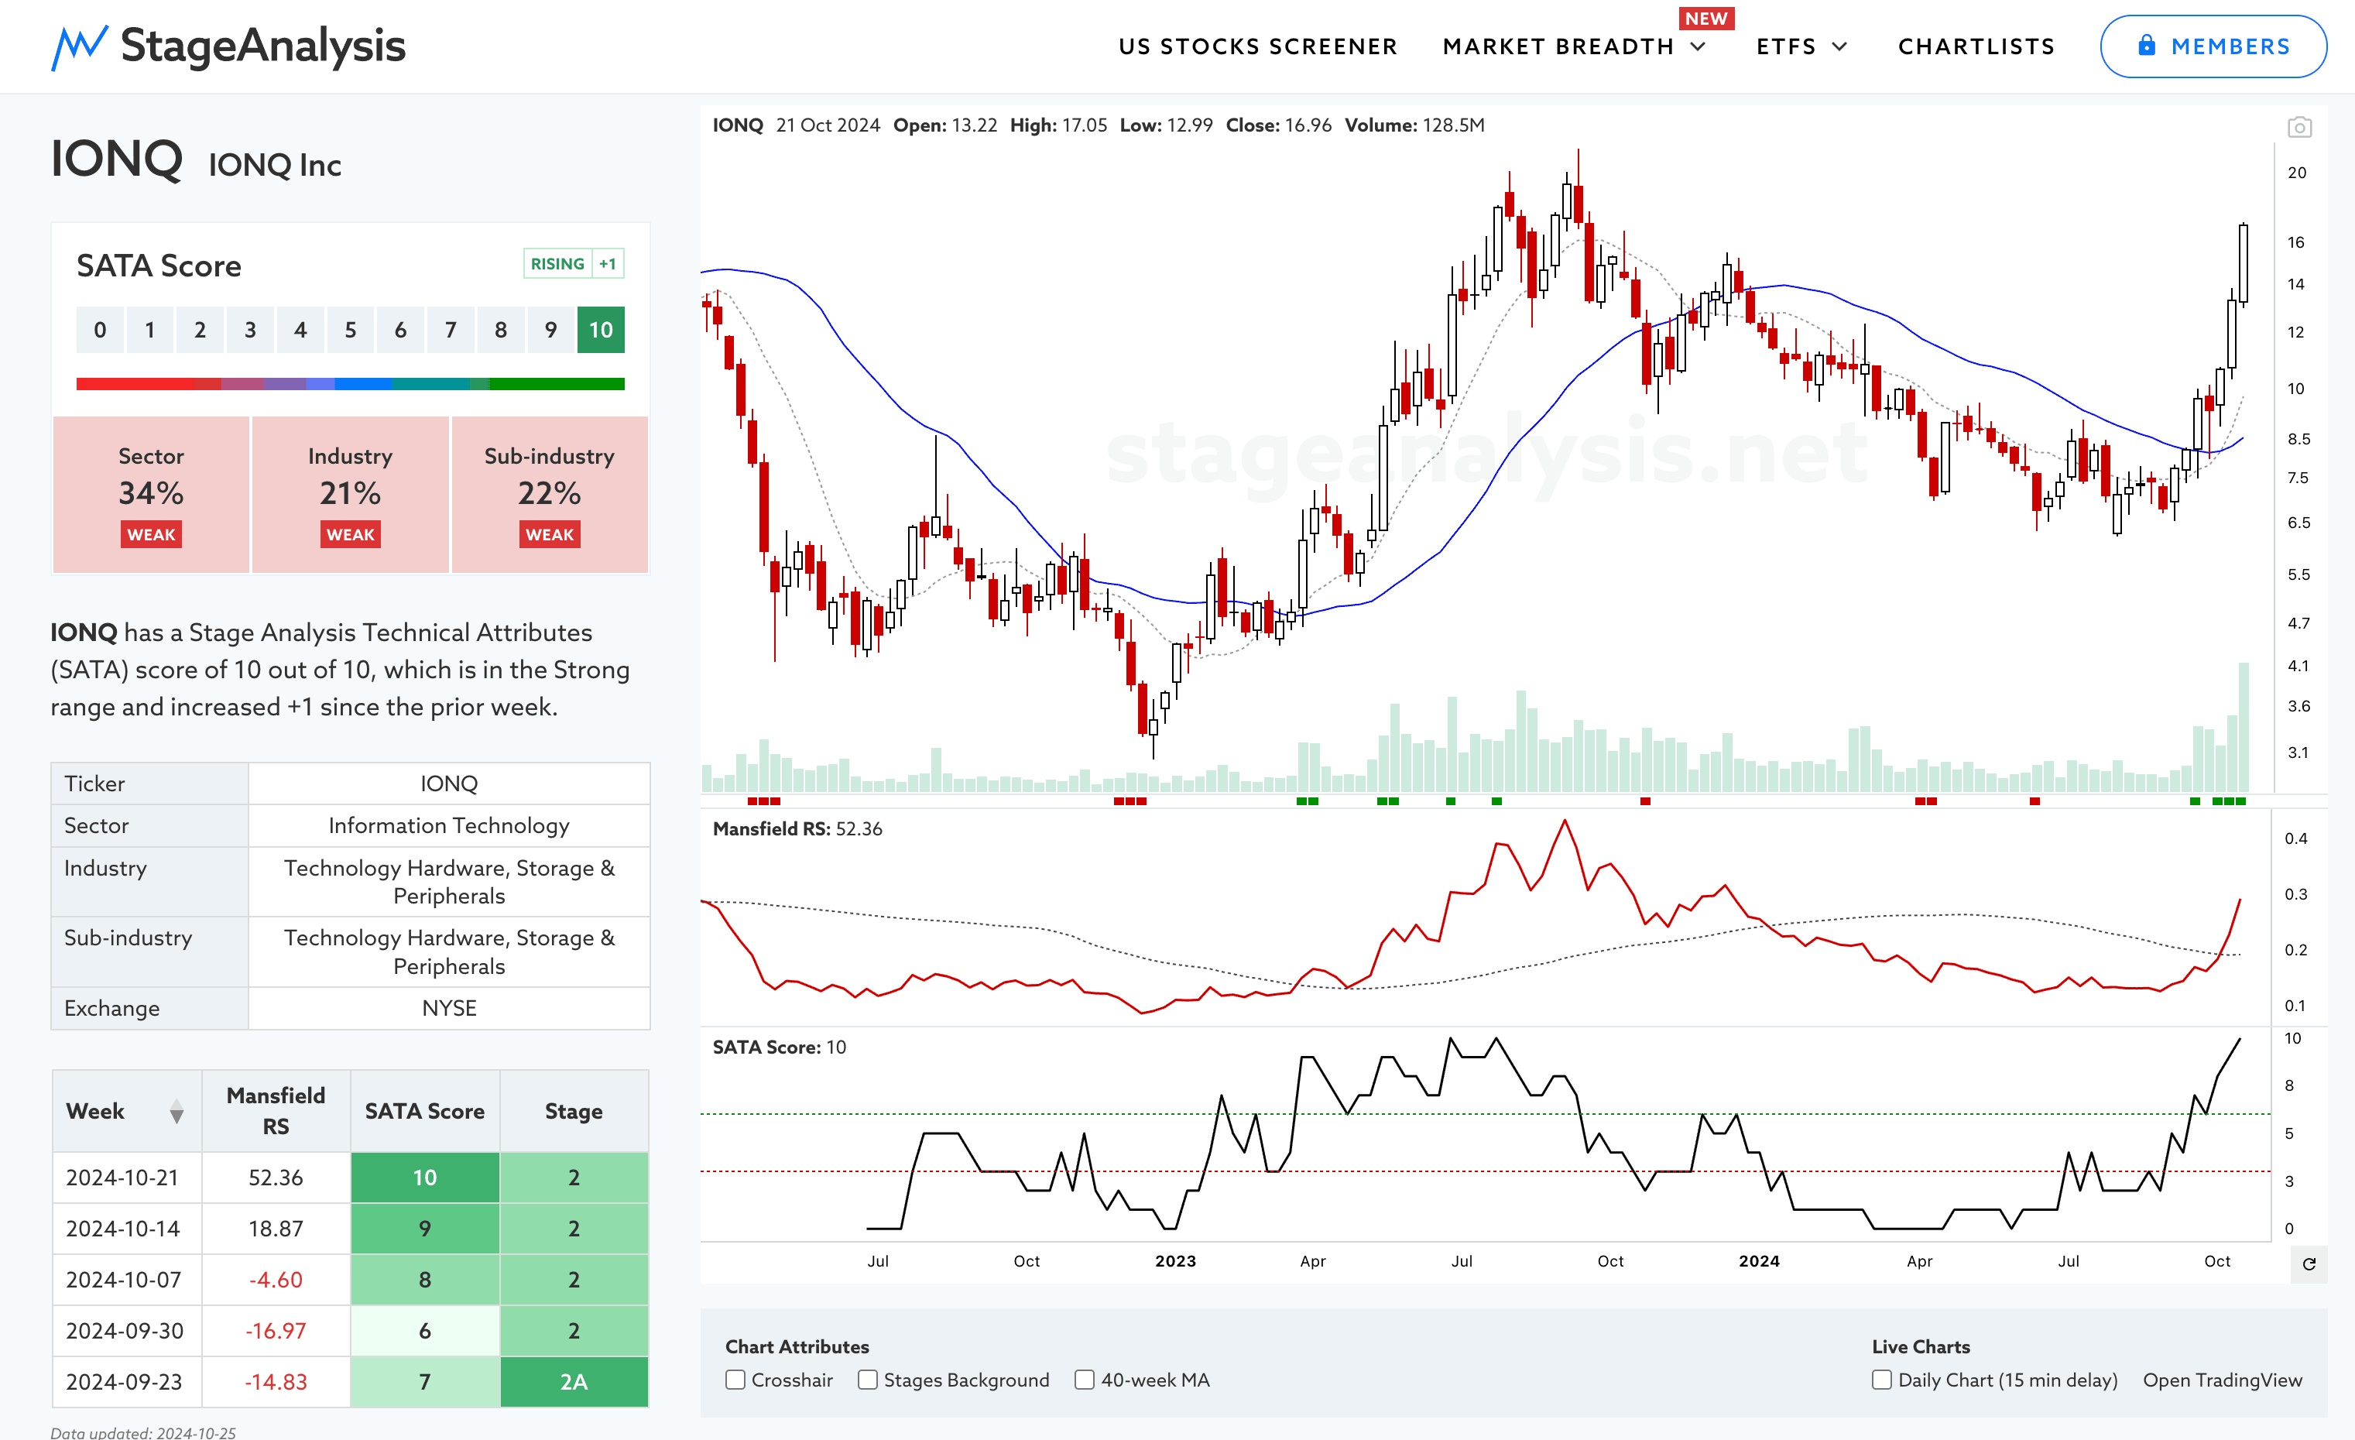Image resolution: width=2355 pixels, height=1440 pixels.
Task: Click the Sub-industry 22% WEAK card
Action: 550,494
